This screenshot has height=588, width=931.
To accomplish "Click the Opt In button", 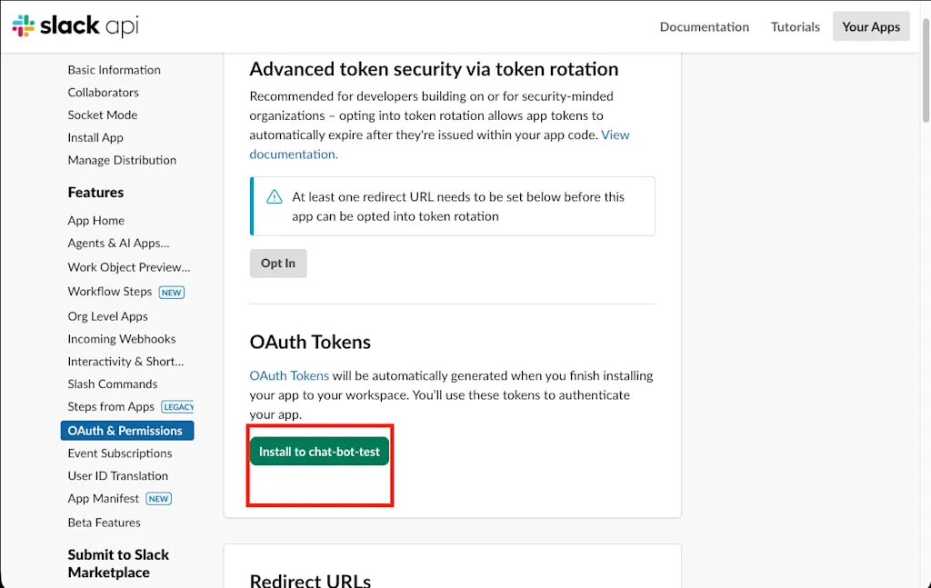I will pyautogui.click(x=278, y=264).
